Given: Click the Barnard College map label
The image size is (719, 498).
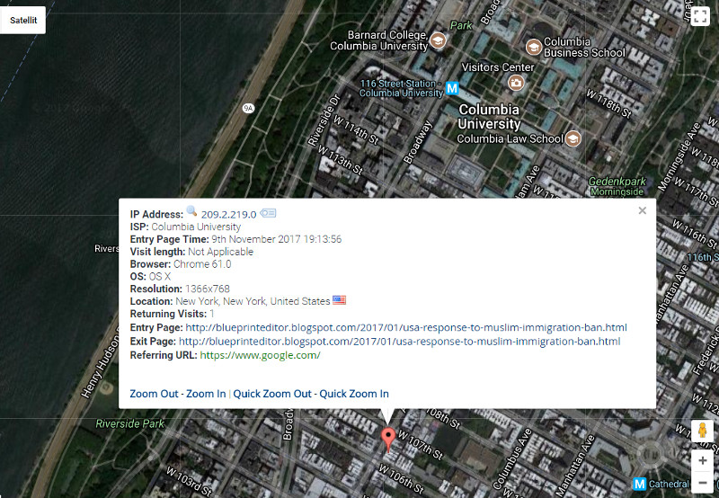Looking at the screenshot, I should coord(378,40).
